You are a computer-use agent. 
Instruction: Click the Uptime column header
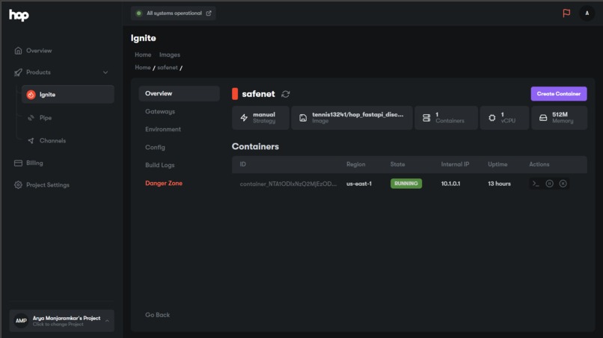(x=498, y=164)
